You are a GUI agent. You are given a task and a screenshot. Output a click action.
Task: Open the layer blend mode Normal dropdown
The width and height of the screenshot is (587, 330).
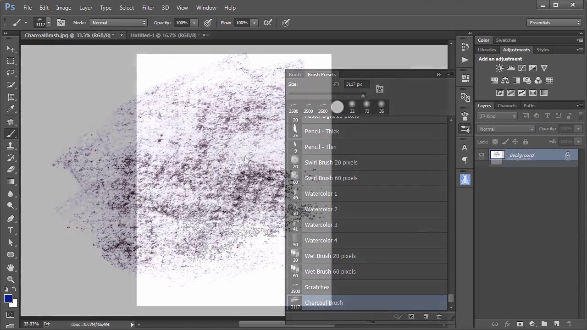tap(506, 129)
